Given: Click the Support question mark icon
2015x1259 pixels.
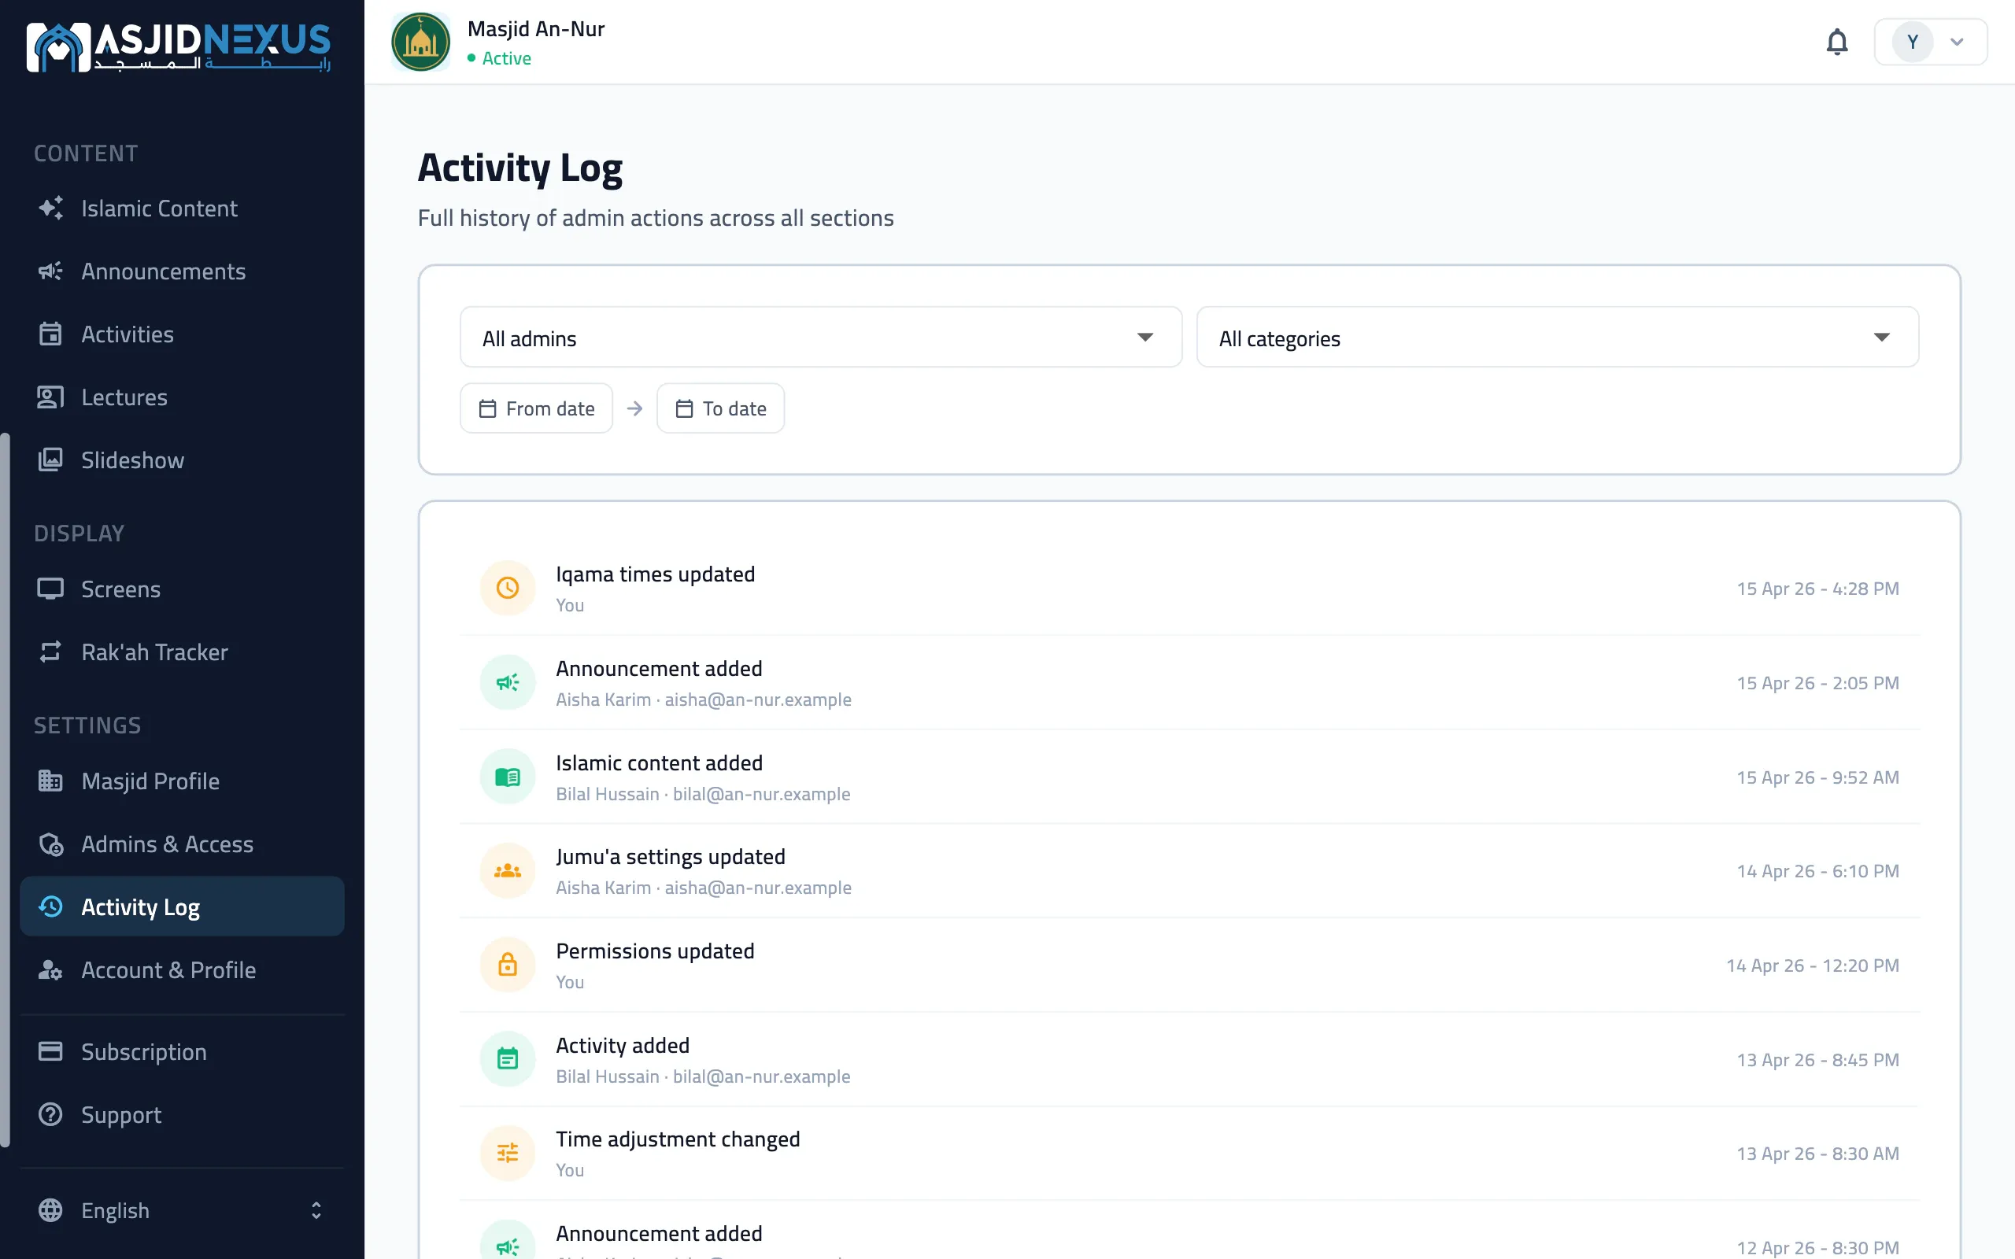Looking at the screenshot, I should (51, 1114).
